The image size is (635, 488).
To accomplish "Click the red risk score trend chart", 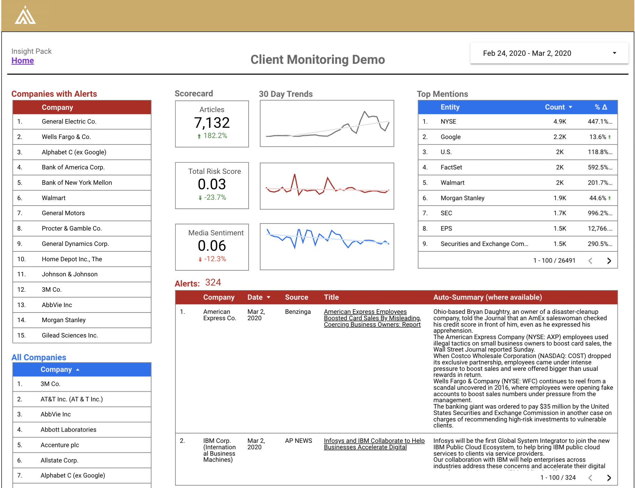I will pos(327,186).
